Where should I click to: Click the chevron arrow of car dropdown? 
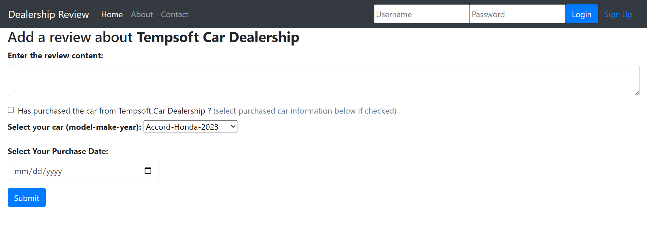pyautogui.click(x=233, y=127)
